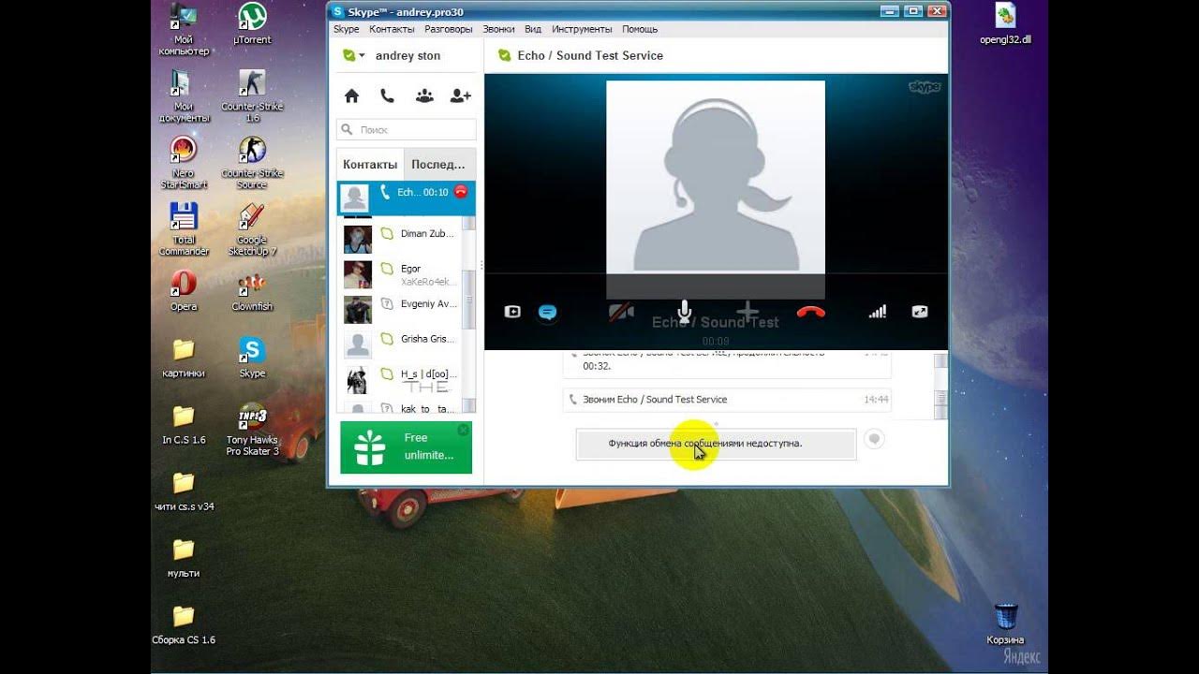Open Skype desktop shortcut
Screen dimensions: 1199x674
252,358
